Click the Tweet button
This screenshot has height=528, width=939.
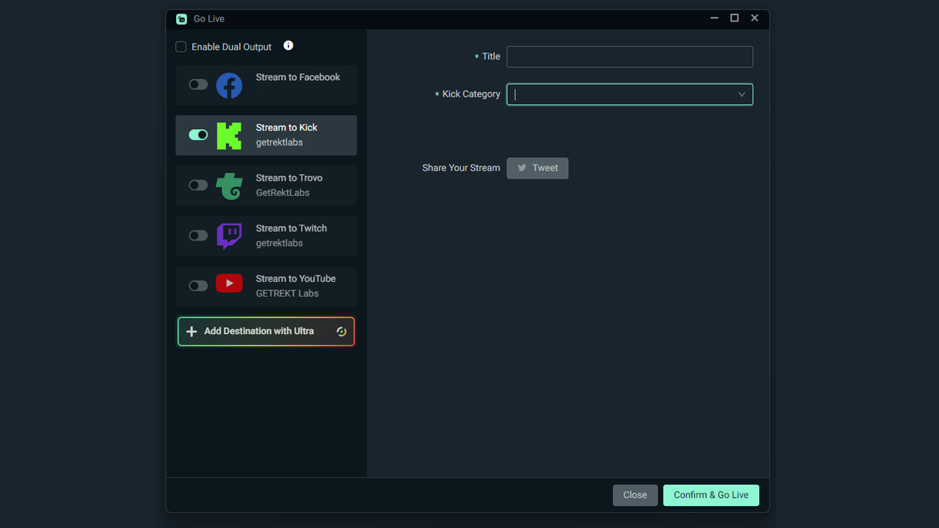(x=537, y=168)
